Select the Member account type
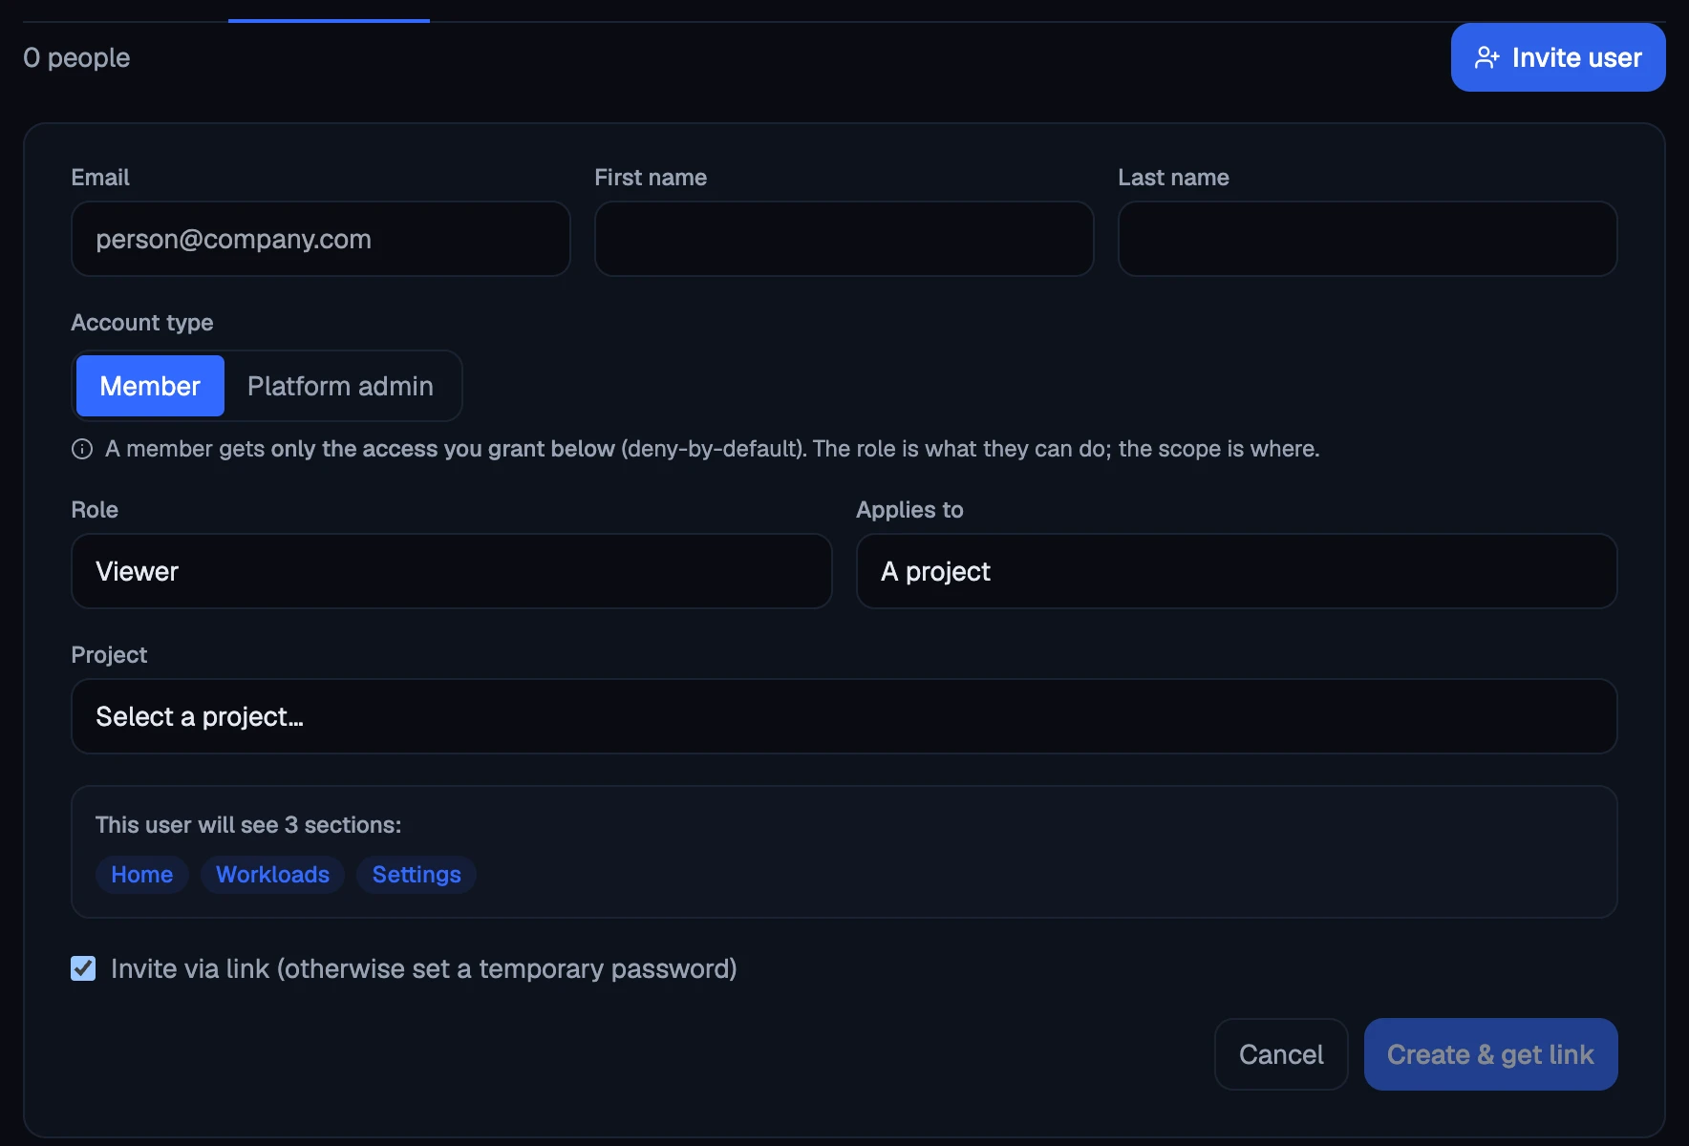 pyautogui.click(x=150, y=386)
